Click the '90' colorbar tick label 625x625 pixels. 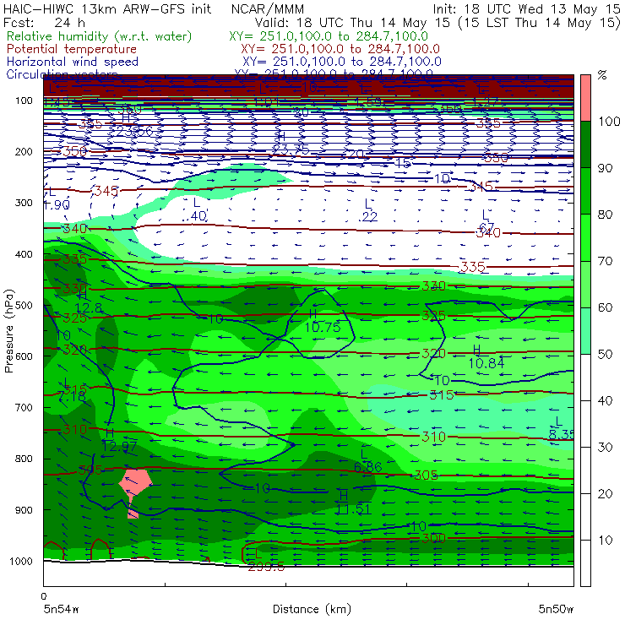coord(606,168)
